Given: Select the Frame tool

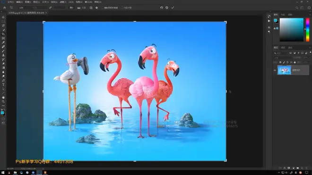Looking at the screenshot, I should click(3, 38).
